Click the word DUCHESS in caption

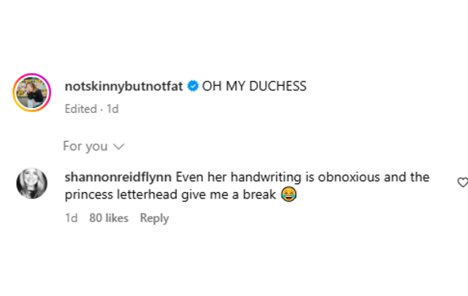(278, 86)
